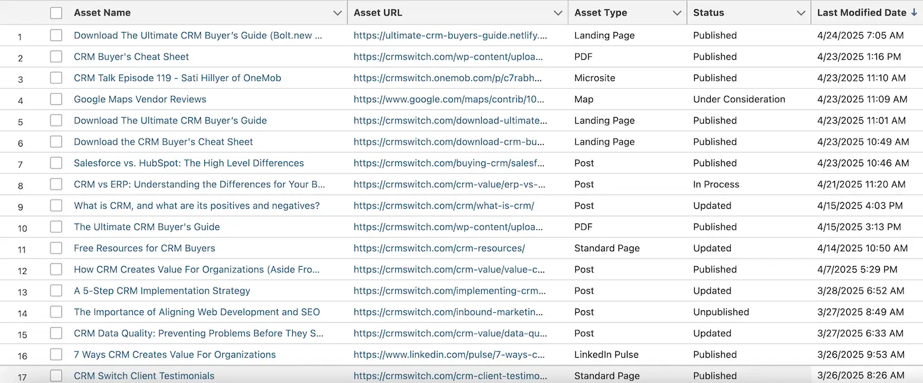Screen dimensions: 923x383
Task: Follow the crmswitch.com/inbound-marketin URL
Action: pyautogui.click(x=449, y=312)
